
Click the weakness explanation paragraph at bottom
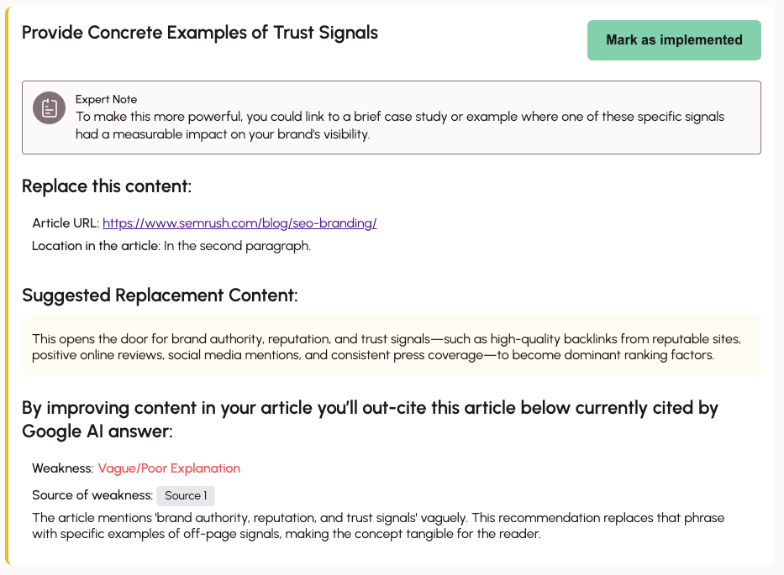click(378, 525)
